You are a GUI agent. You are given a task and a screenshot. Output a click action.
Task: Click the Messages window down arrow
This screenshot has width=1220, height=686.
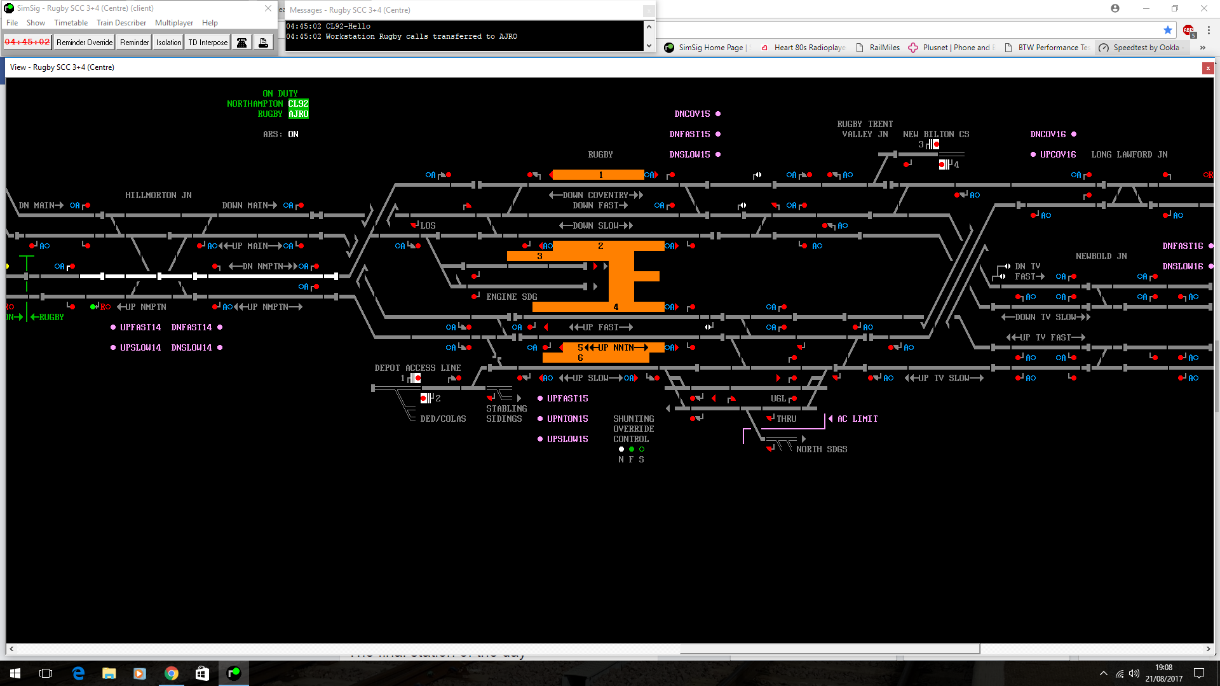click(649, 46)
